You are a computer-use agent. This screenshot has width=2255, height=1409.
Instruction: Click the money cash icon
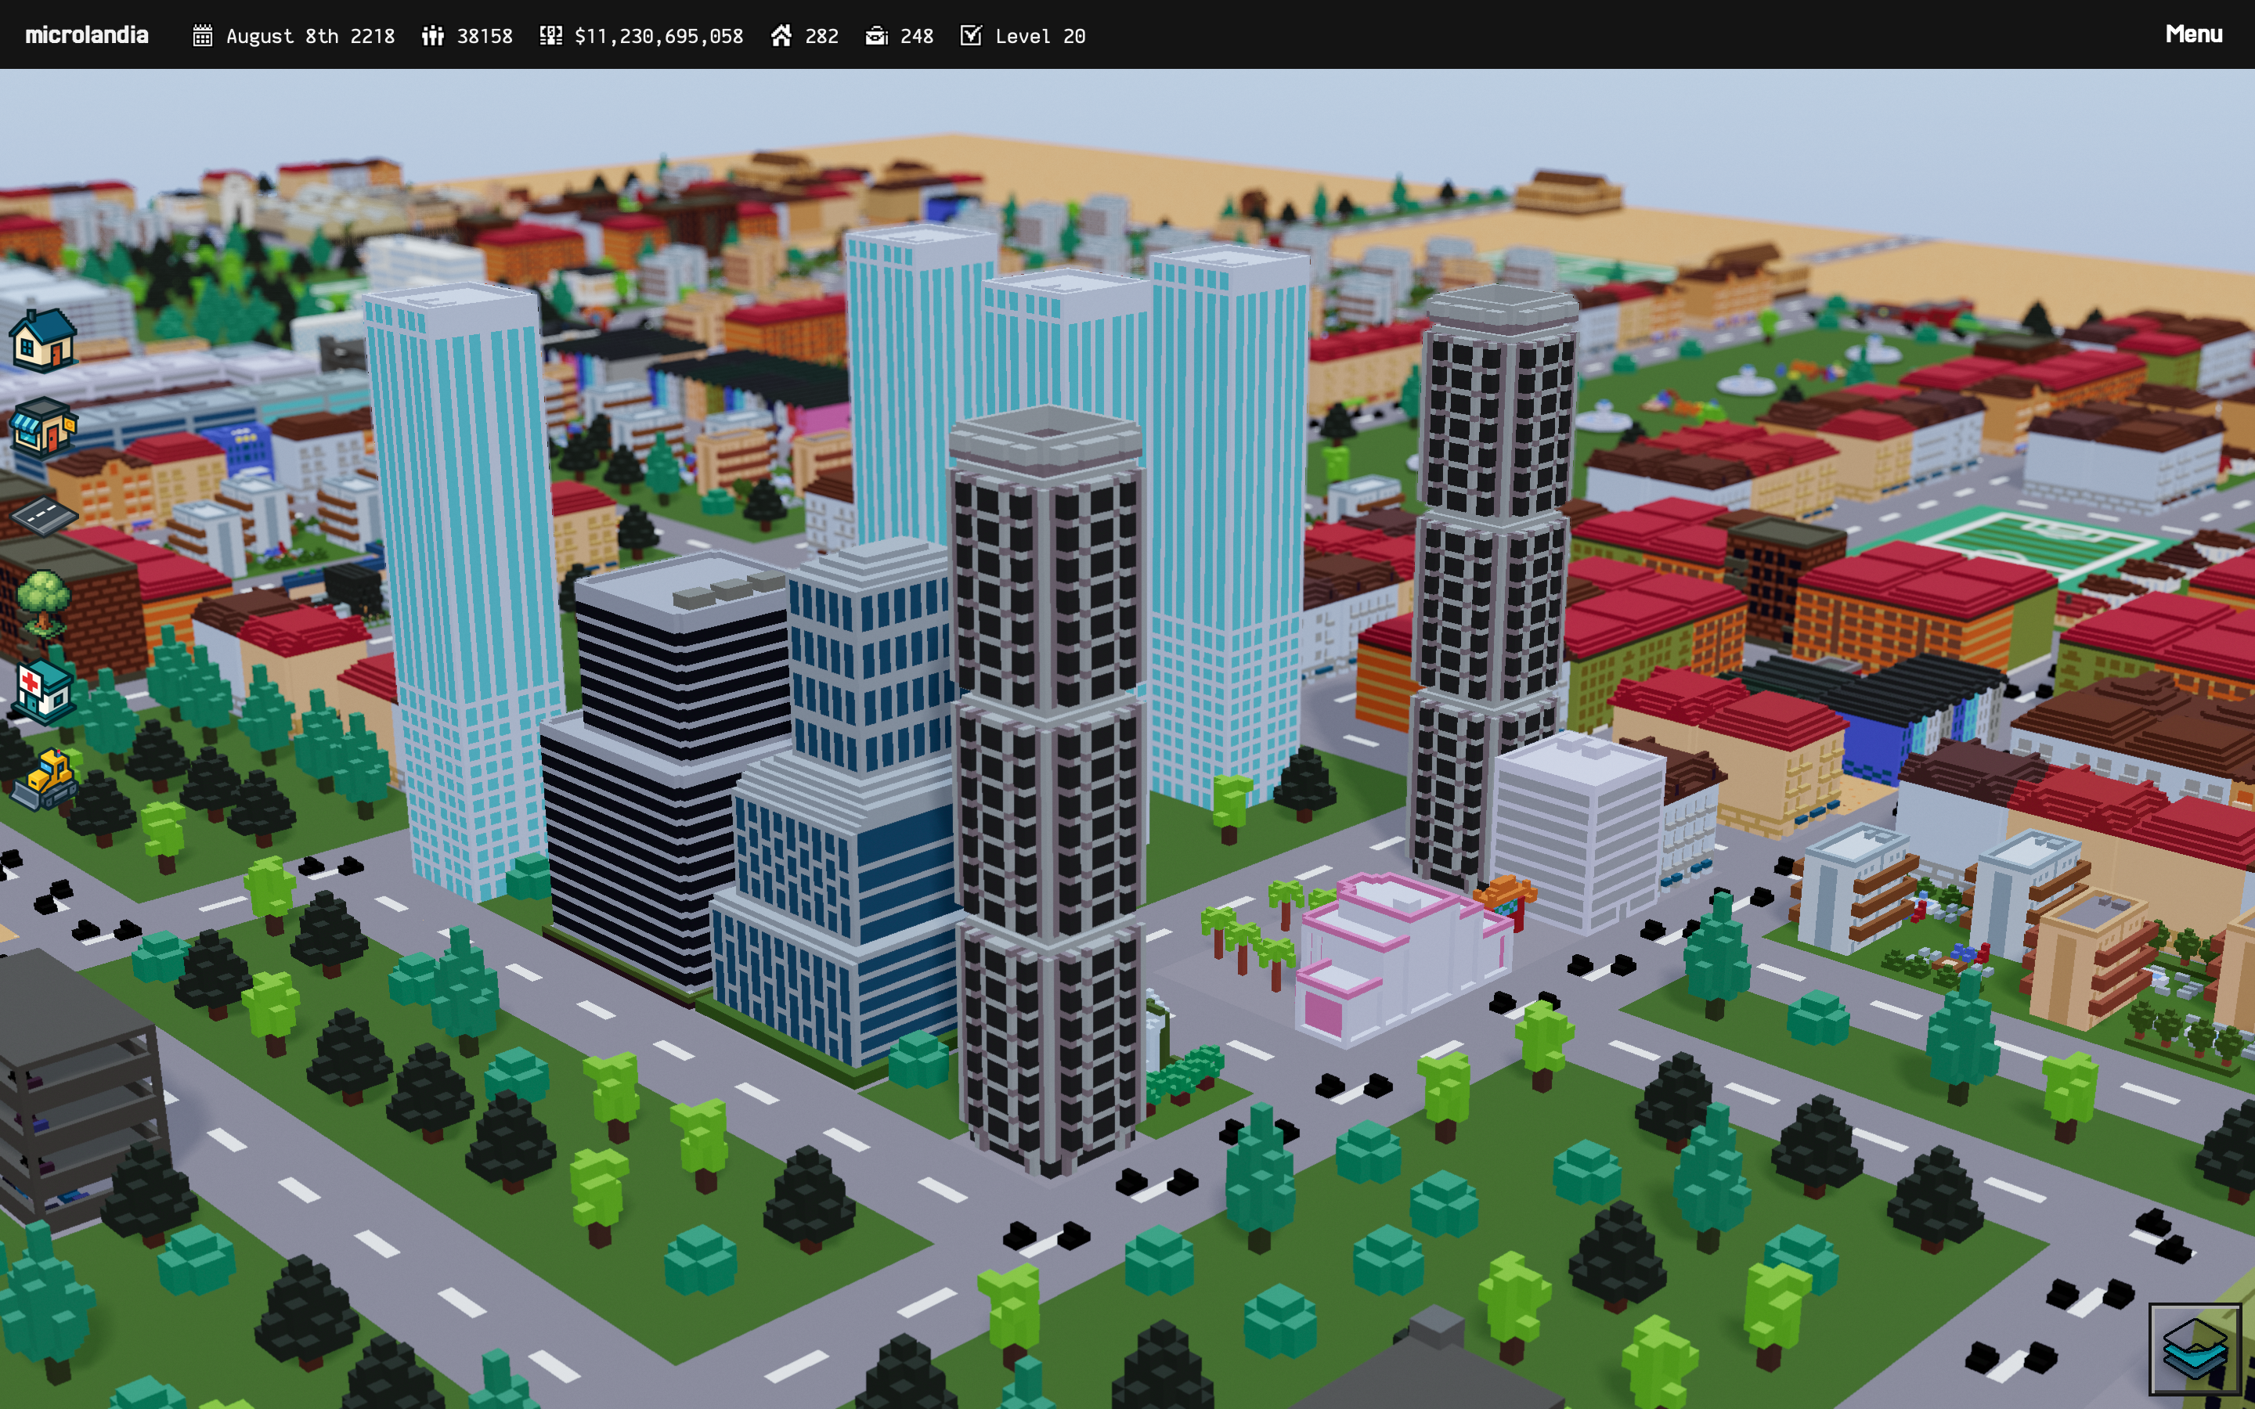coord(550,35)
